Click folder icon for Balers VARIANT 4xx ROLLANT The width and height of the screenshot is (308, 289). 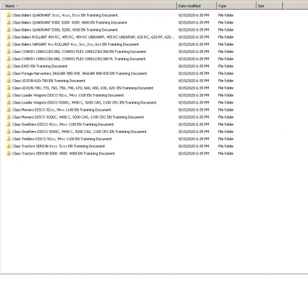(x=8, y=44)
